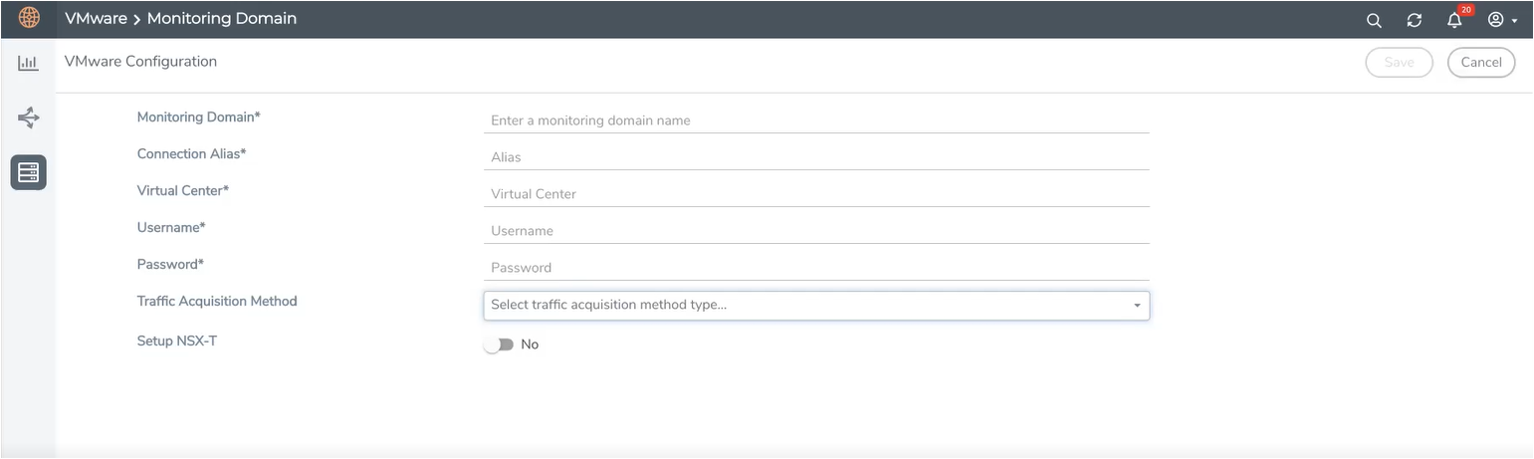The image size is (1534, 459).
Task: Click the refresh icon in header
Action: 1414,20
